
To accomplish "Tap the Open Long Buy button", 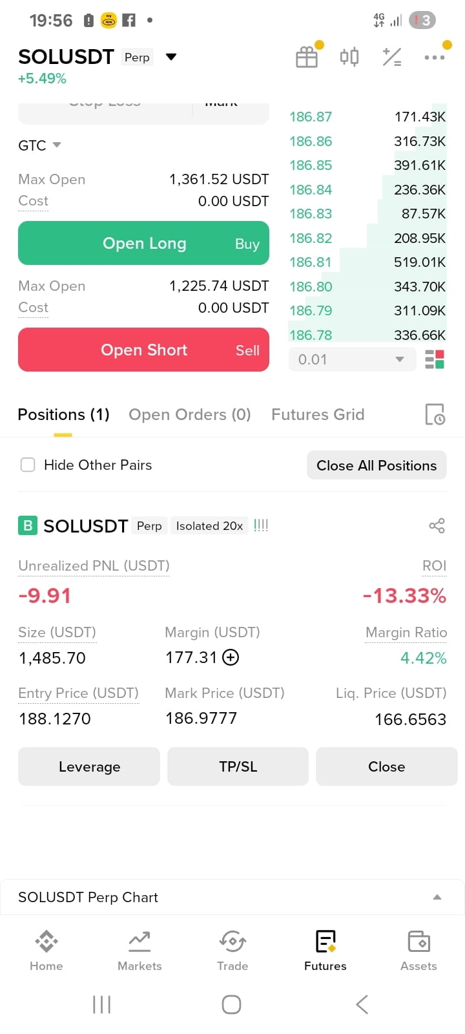I will tap(143, 243).
